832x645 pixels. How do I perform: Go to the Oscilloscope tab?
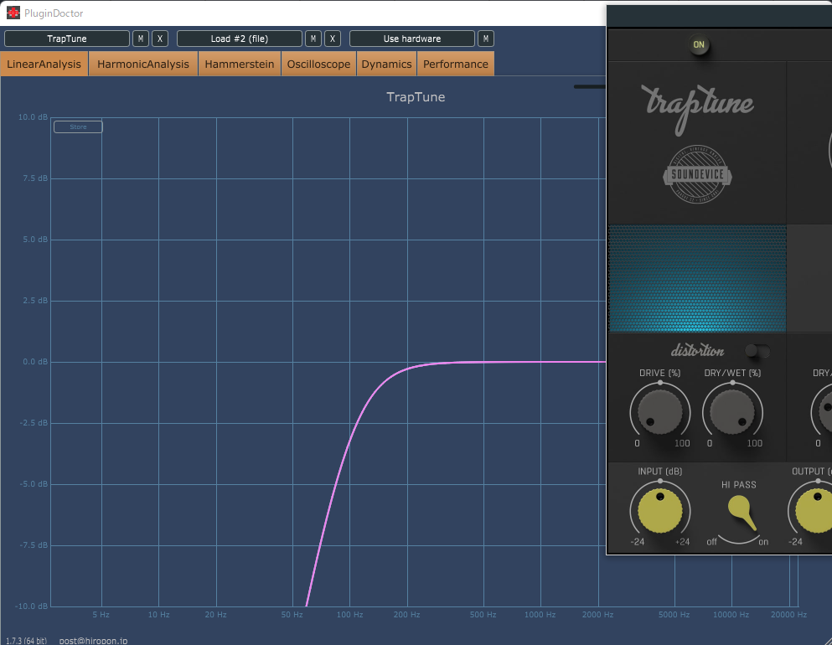click(318, 64)
